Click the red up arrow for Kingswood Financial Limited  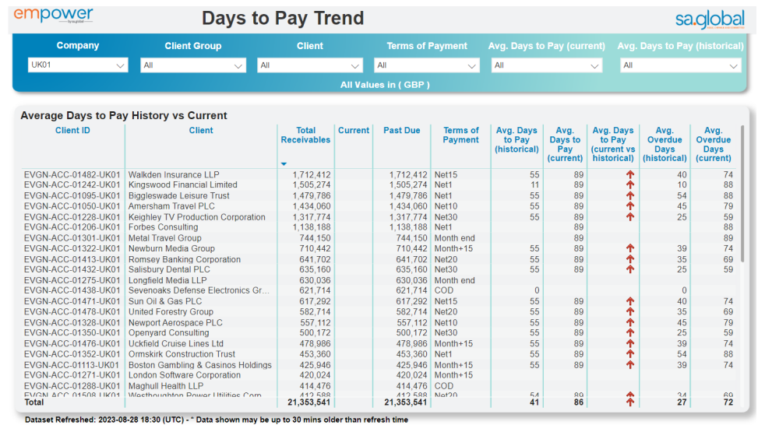pyautogui.click(x=630, y=184)
